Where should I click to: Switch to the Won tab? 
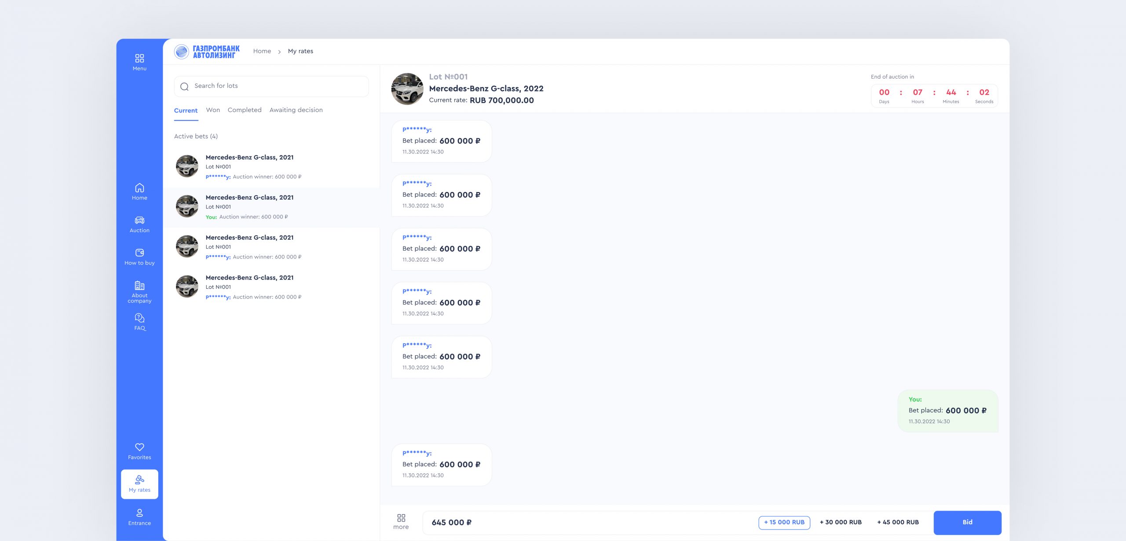click(x=213, y=110)
